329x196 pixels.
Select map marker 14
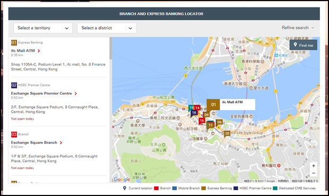pos(197,108)
